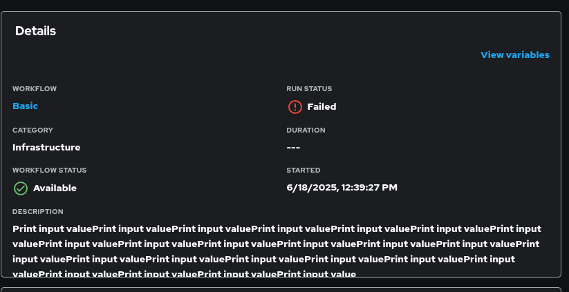This screenshot has width=569, height=292.
Task: Click the DURATION field label
Action: click(x=306, y=130)
